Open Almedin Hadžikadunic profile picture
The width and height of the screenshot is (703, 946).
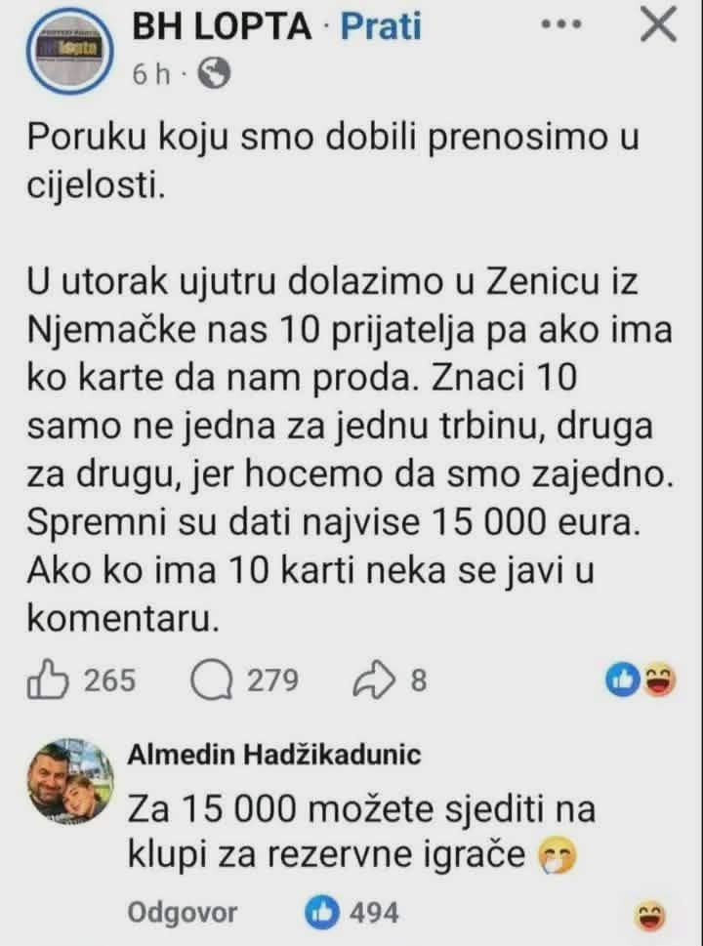[x=70, y=781]
